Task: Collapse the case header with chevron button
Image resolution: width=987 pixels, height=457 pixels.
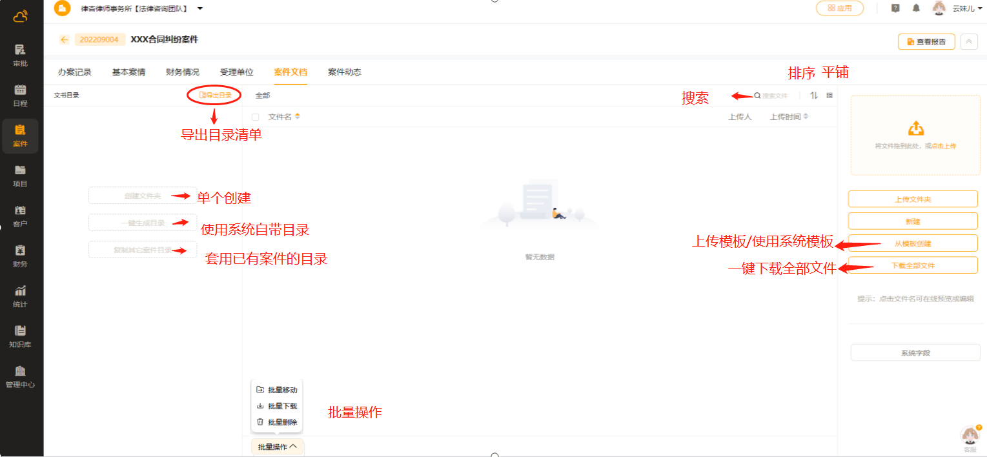Action: (969, 41)
